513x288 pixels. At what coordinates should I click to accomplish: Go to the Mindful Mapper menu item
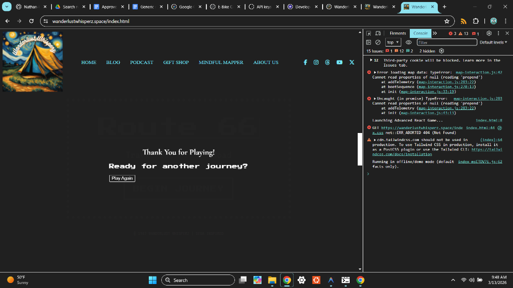pyautogui.click(x=221, y=62)
